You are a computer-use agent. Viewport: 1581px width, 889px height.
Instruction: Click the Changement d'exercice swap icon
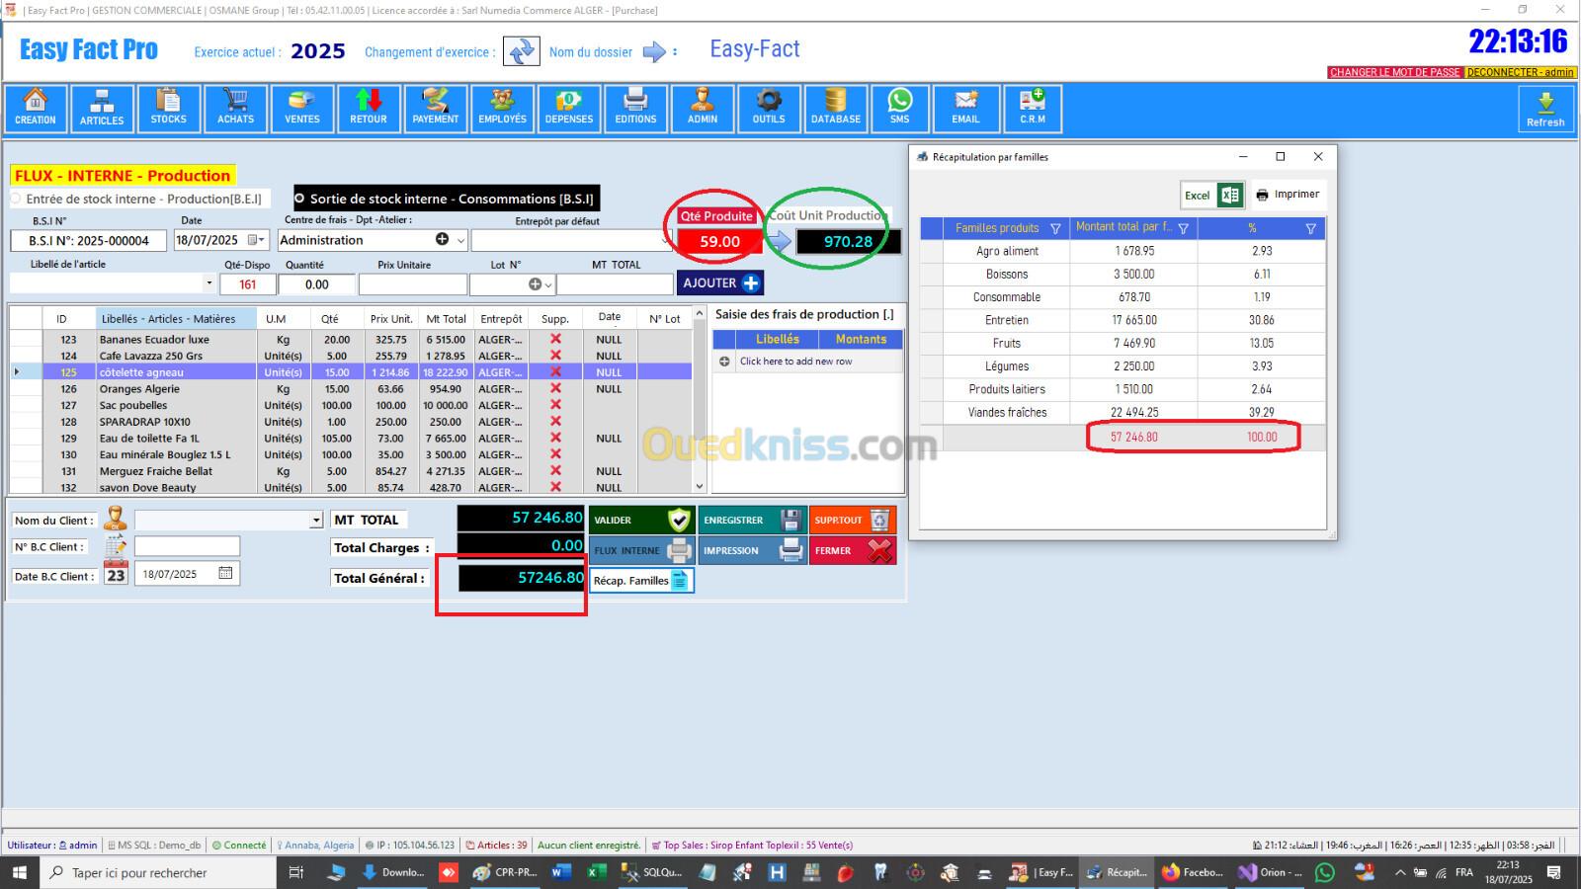[522, 51]
